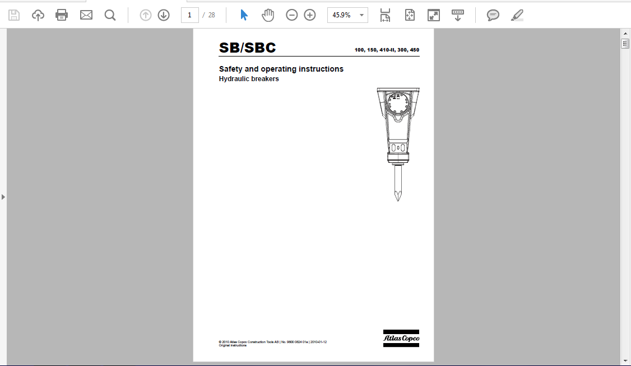Viewport: 631px width, 366px height.
Task: Click the copyright footer text line
Action: click(272, 342)
